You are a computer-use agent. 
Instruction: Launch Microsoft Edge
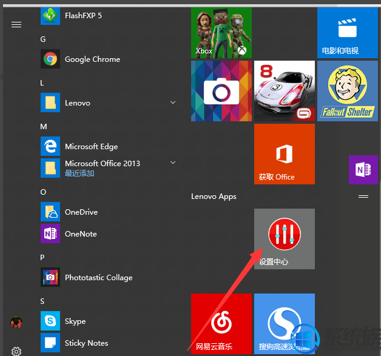tap(108, 146)
